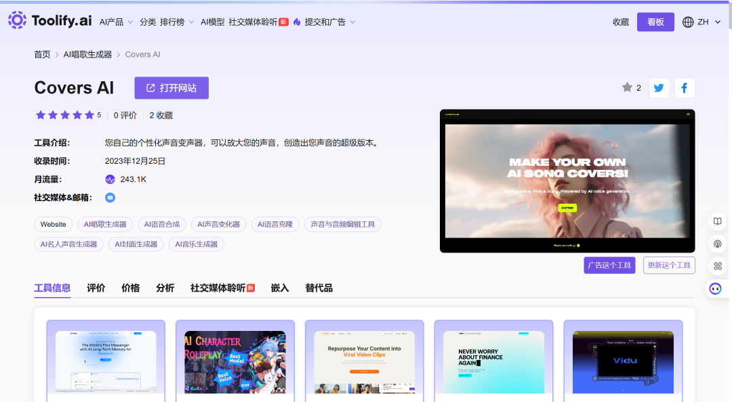Click the AI唱歌生成器 tag

[x=105, y=224]
